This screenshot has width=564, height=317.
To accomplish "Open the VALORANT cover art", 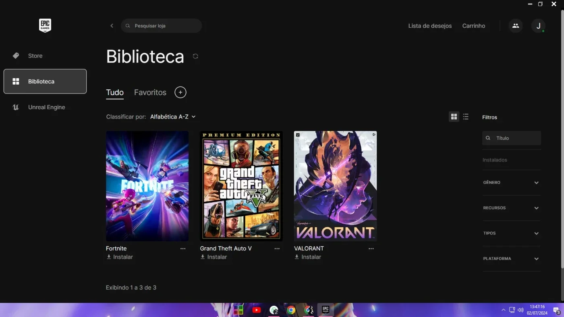I will point(336,186).
